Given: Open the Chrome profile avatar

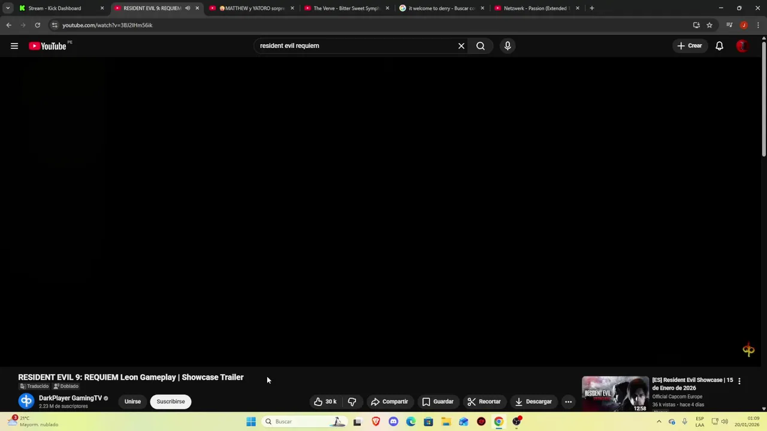Looking at the screenshot, I should click(x=744, y=25).
